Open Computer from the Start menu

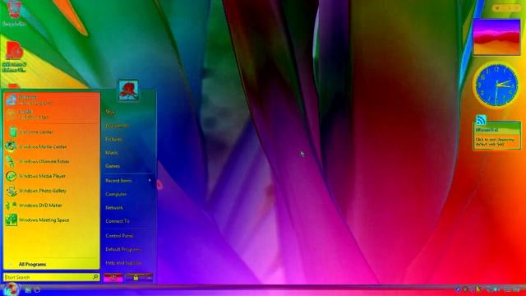pyautogui.click(x=116, y=194)
